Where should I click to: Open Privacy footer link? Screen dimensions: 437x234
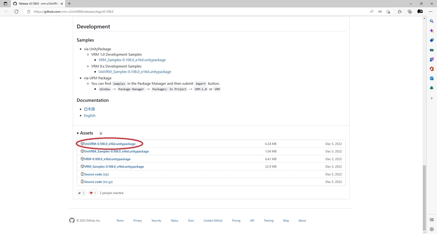pyautogui.click(x=138, y=221)
